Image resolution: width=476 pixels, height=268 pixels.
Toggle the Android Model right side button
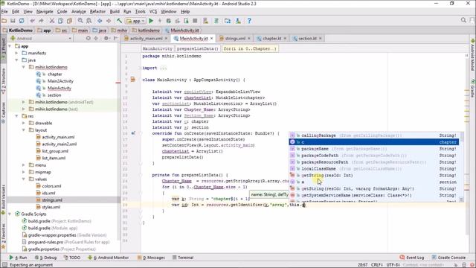[x=473, y=54]
